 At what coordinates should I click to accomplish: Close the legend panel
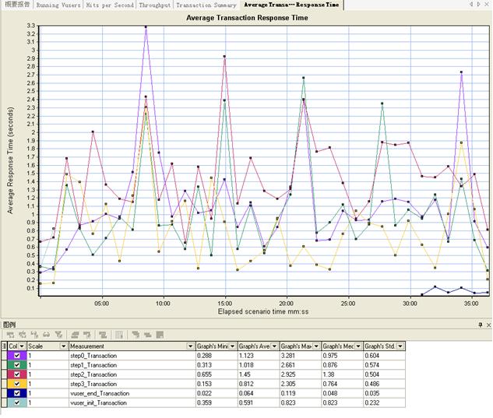coord(488,324)
